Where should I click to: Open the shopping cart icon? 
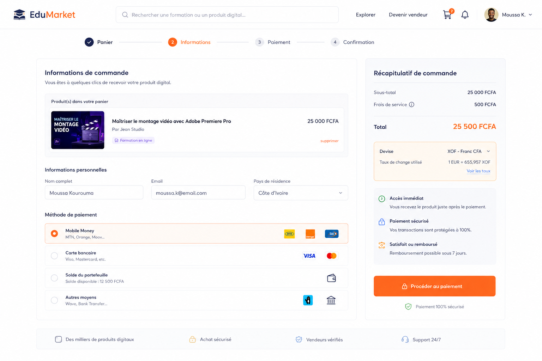click(x=447, y=14)
